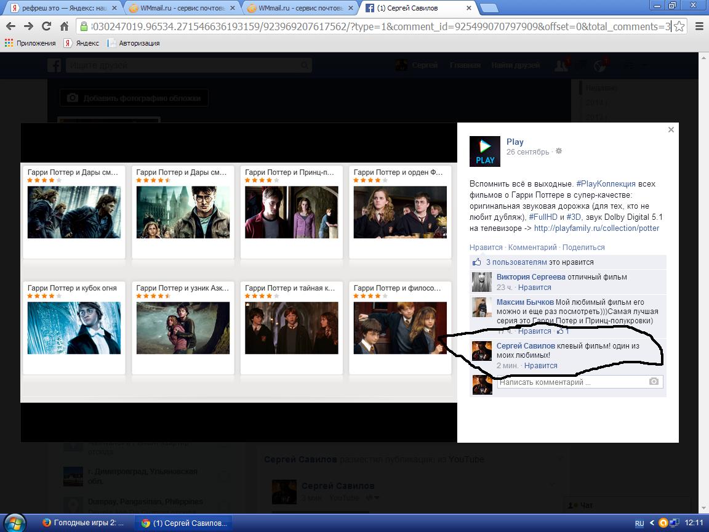Open a new browser tab
The image size is (709, 532).
(x=489, y=8)
